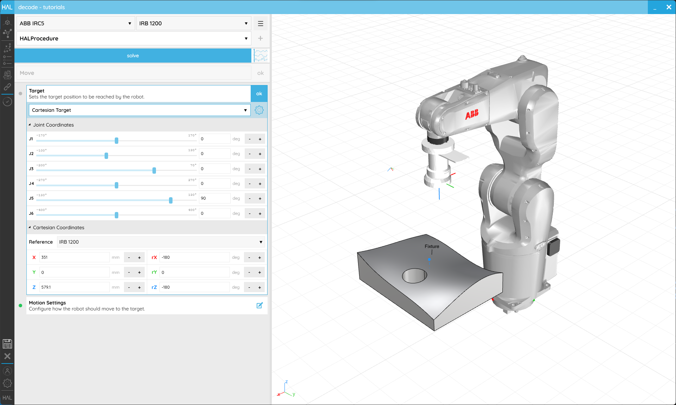Decrease J5 with minus button
The height and width of the screenshot is (405, 676).
tap(250, 199)
